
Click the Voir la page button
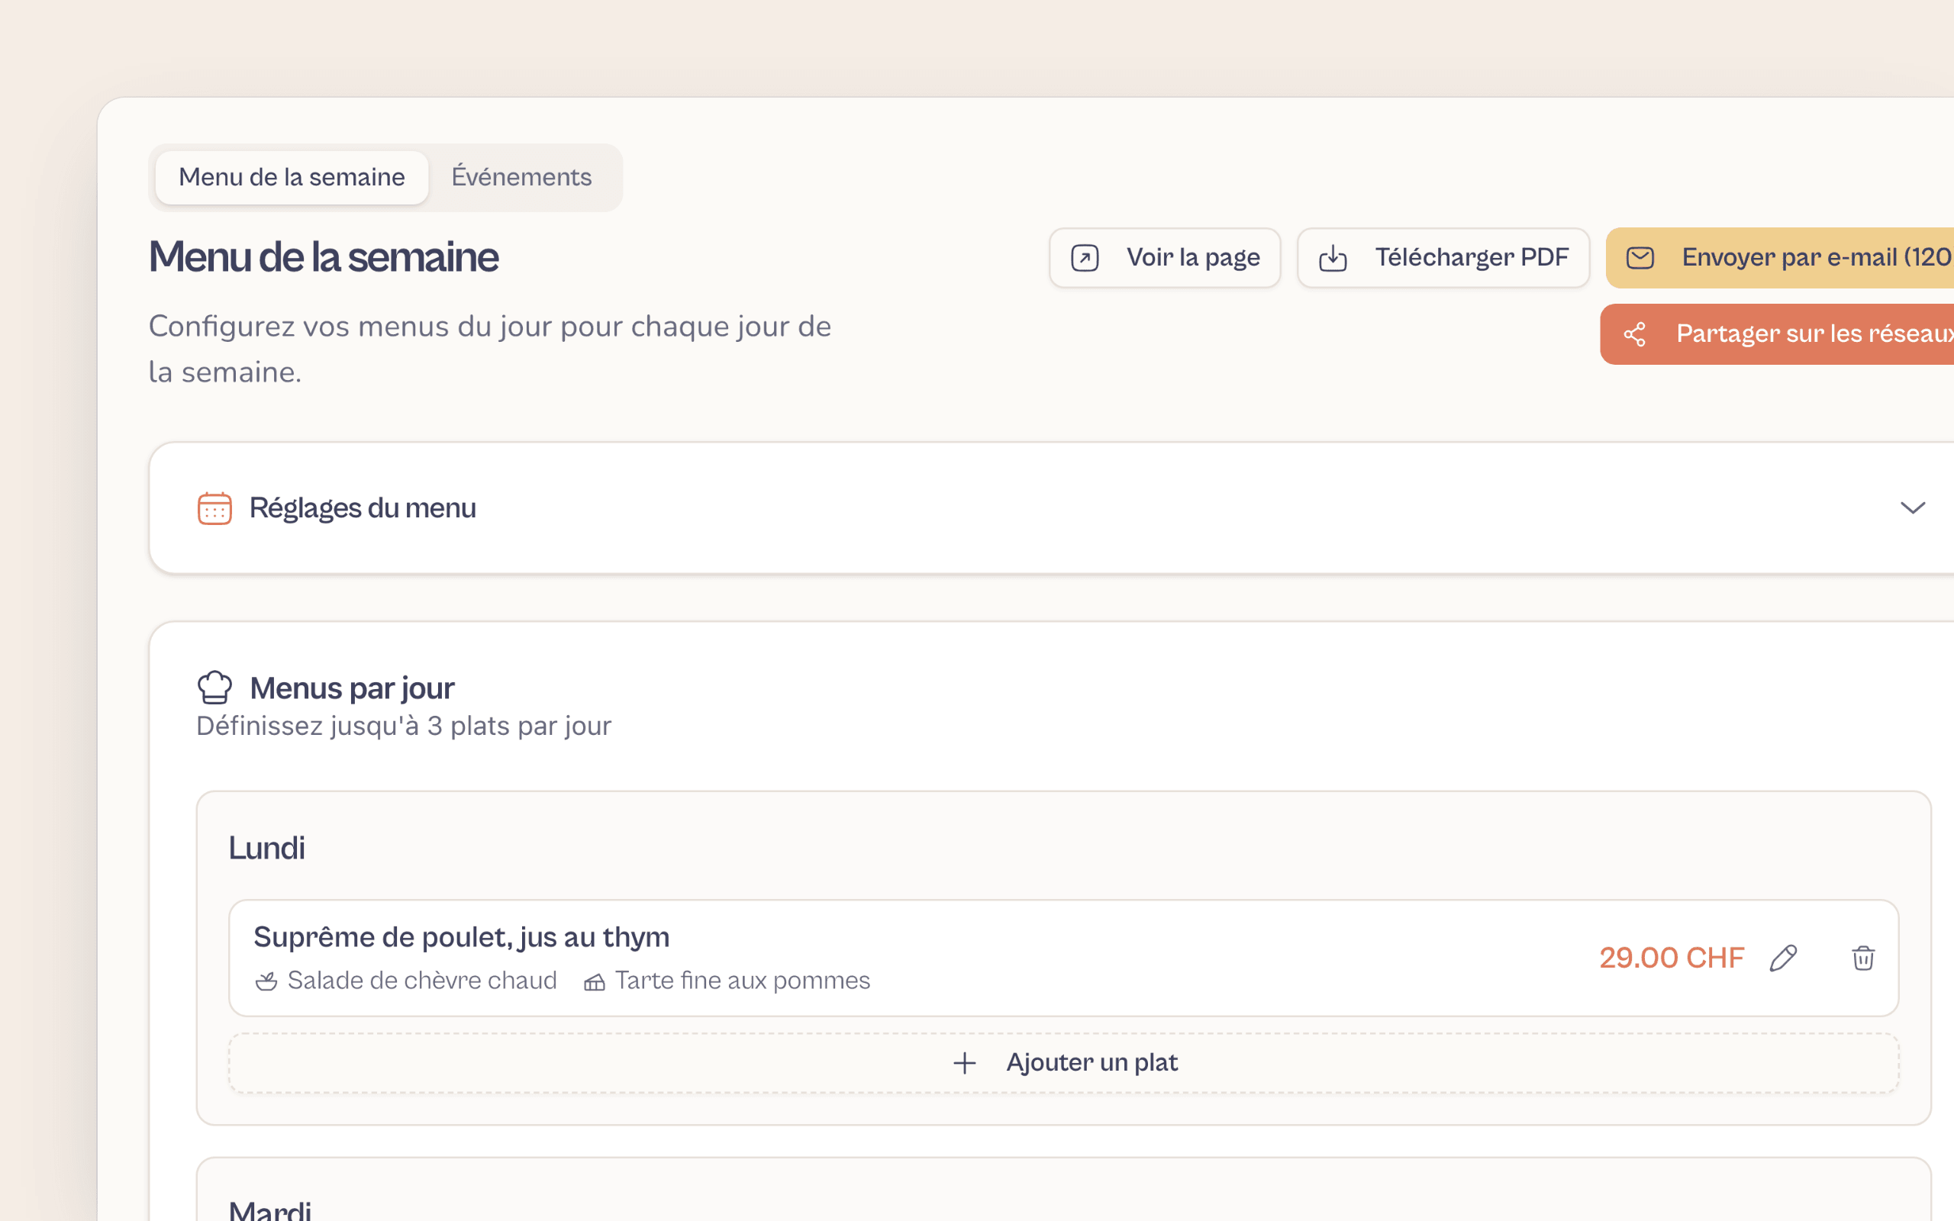(1164, 258)
